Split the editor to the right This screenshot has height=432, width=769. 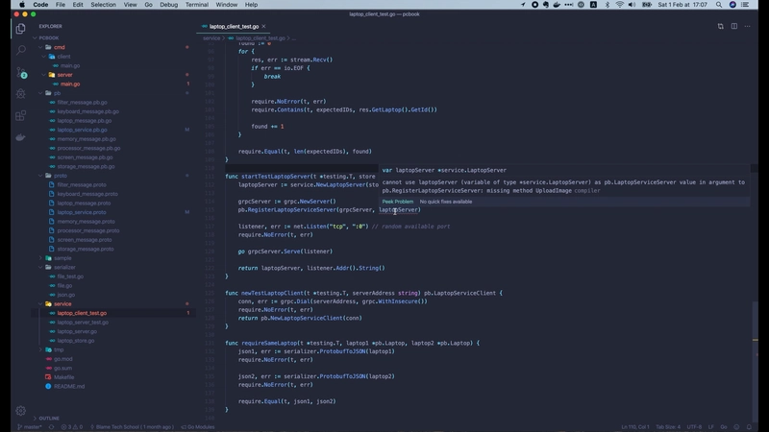[734, 27]
